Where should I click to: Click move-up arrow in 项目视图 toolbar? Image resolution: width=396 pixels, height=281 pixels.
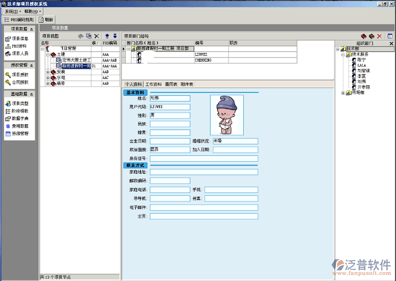click(x=107, y=36)
